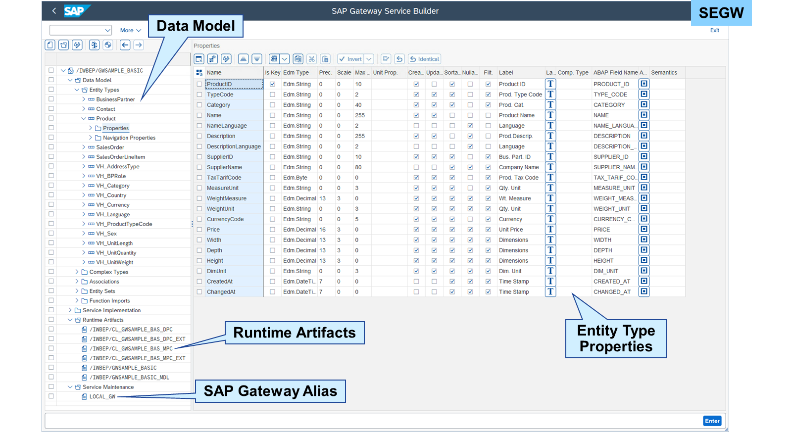Click the Identical button
This screenshot has height=432, width=792.
[424, 59]
